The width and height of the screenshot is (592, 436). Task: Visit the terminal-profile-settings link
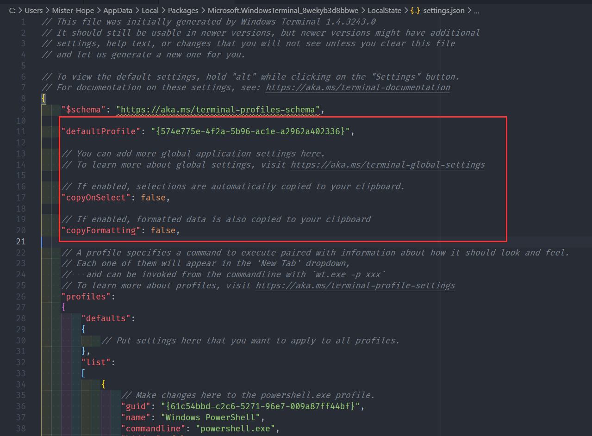355,286
